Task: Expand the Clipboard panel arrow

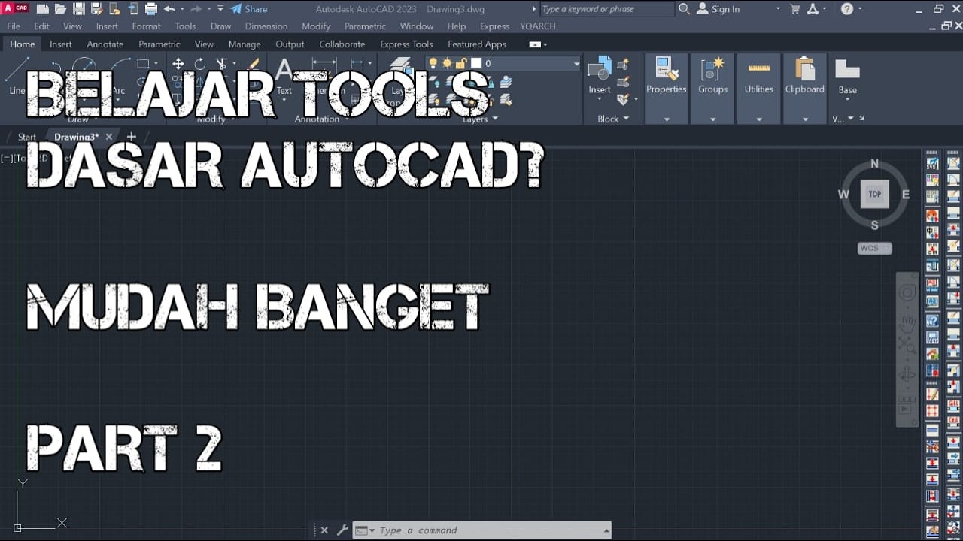Action: coord(805,119)
